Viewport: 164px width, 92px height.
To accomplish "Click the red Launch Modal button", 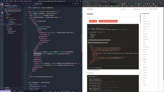I will (x=93, y=21).
